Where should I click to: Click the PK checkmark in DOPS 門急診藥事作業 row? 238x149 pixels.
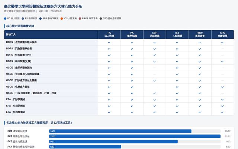[132, 49]
